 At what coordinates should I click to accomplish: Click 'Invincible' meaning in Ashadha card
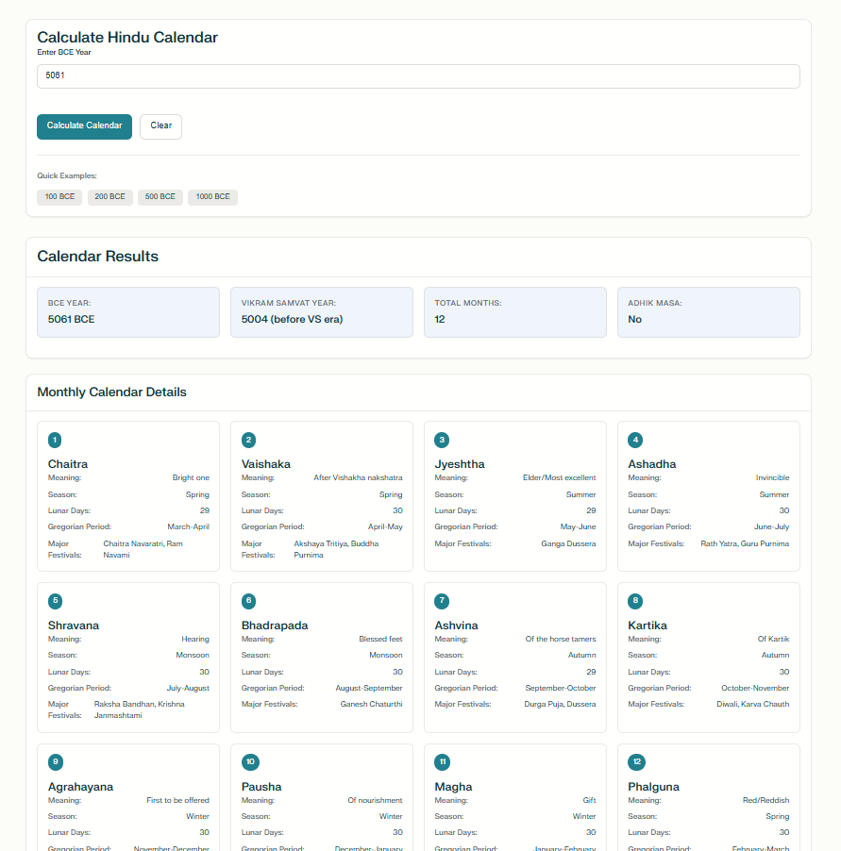coord(773,477)
